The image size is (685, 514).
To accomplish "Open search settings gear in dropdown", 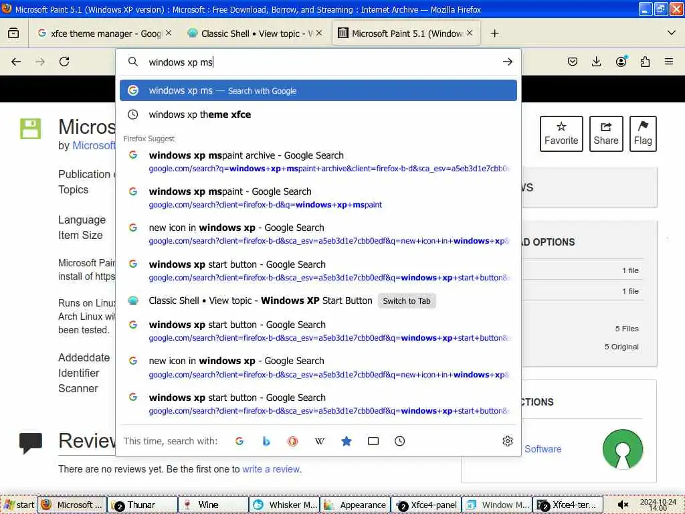I will point(507,441).
